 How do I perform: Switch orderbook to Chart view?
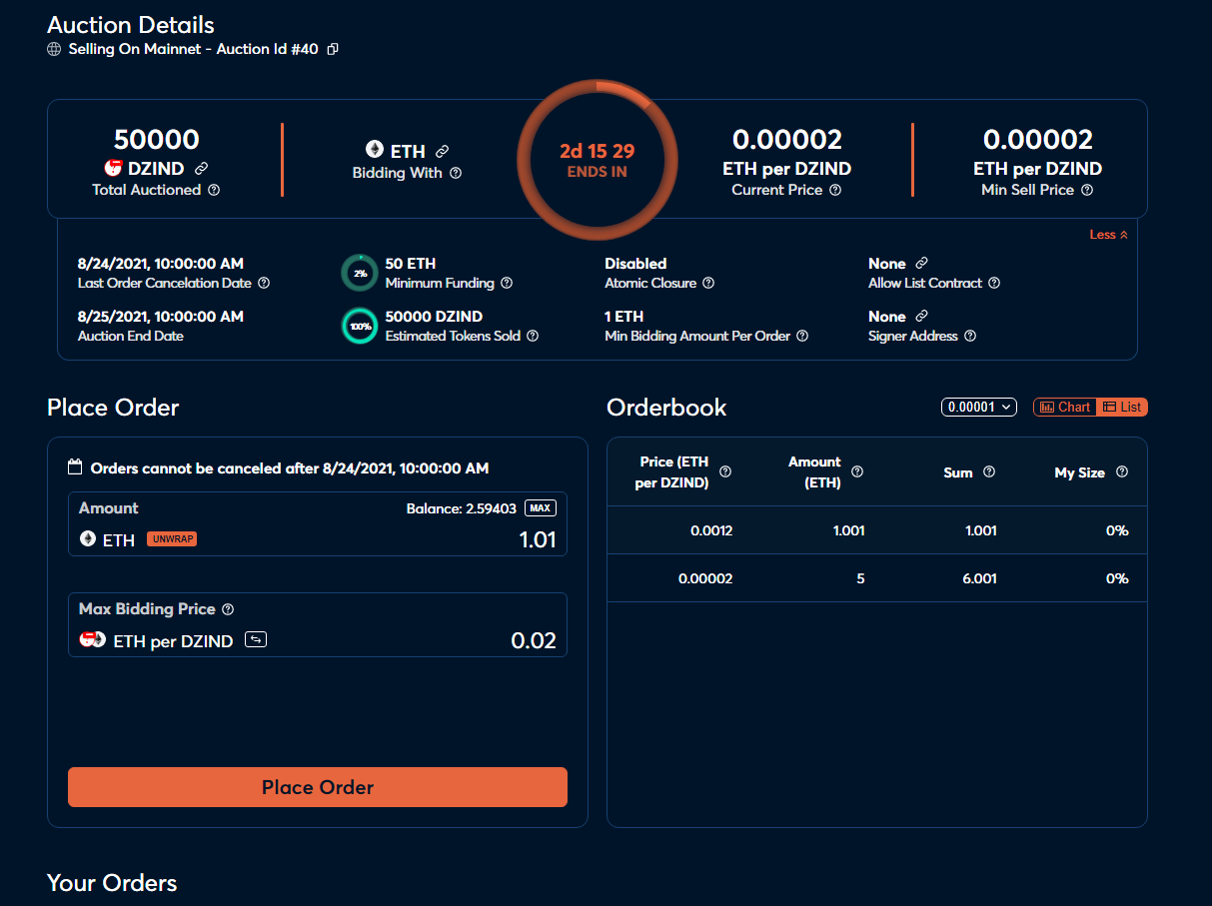1065,407
